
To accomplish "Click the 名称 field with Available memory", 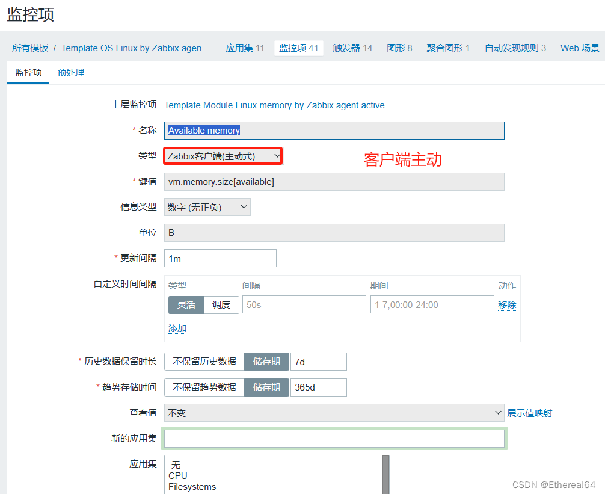I will [334, 131].
